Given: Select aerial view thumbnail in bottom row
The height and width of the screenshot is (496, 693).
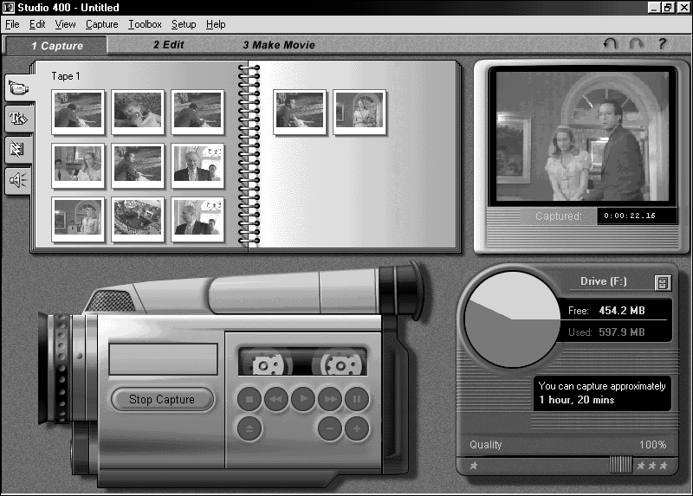Looking at the screenshot, I should click(x=138, y=220).
